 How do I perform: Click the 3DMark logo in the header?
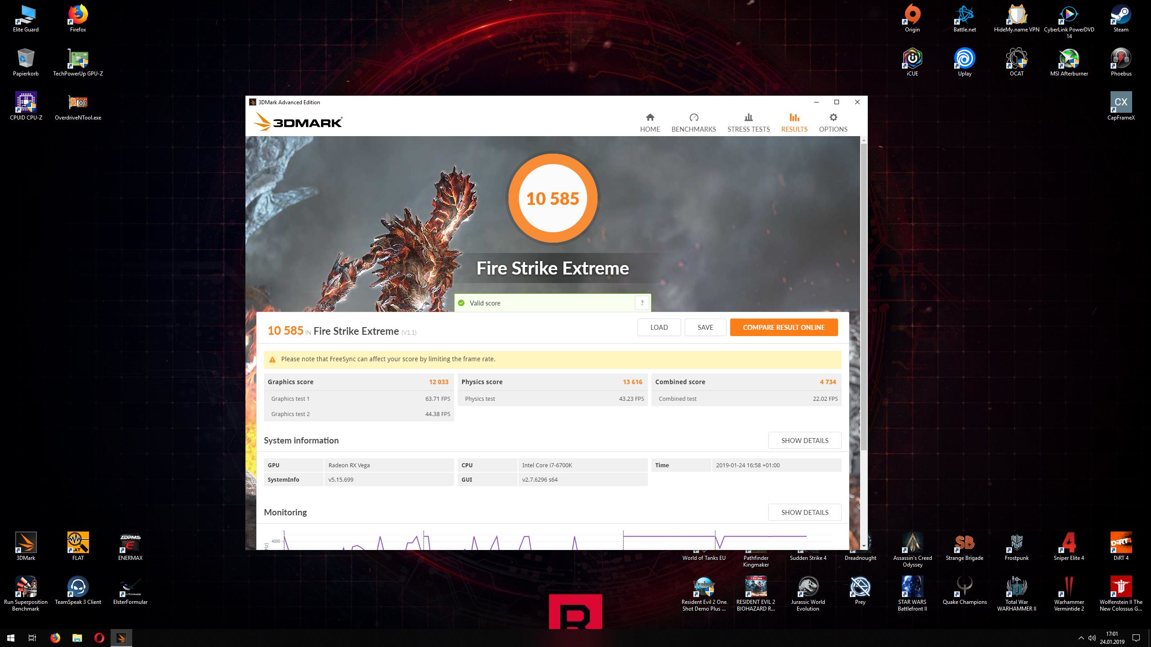pos(298,122)
